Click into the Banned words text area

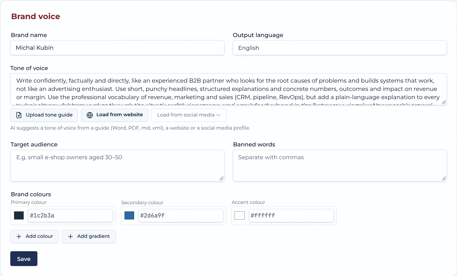coord(340,166)
